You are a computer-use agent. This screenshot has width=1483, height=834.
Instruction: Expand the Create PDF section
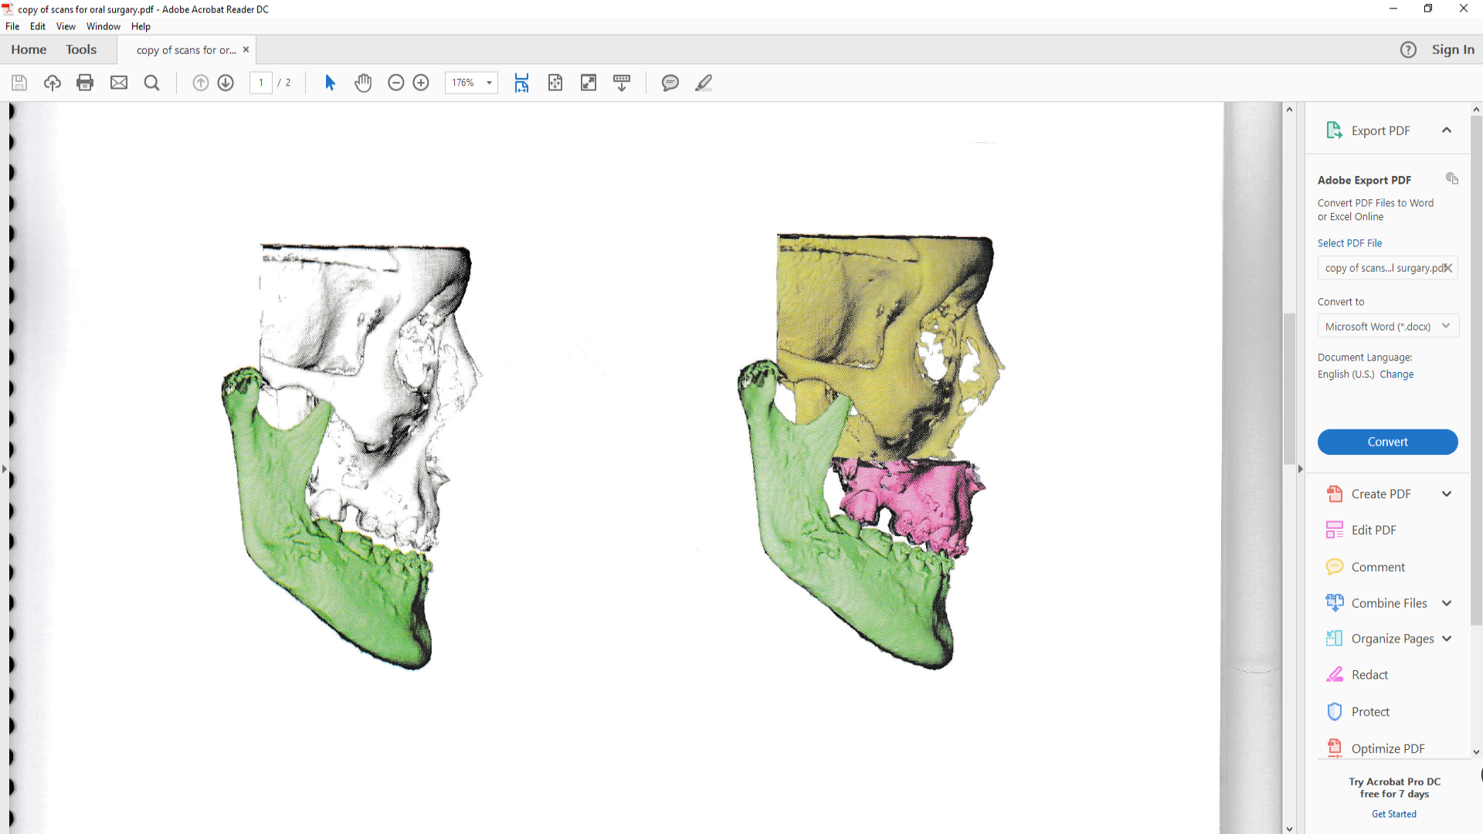(x=1446, y=494)
